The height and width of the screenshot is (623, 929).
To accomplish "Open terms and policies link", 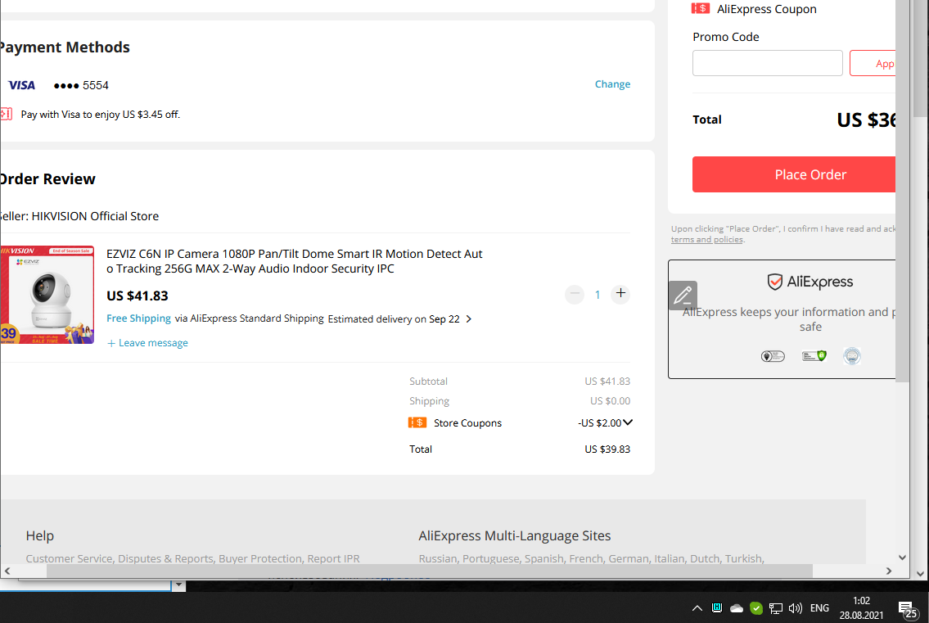I will click(x=707, y=240).
